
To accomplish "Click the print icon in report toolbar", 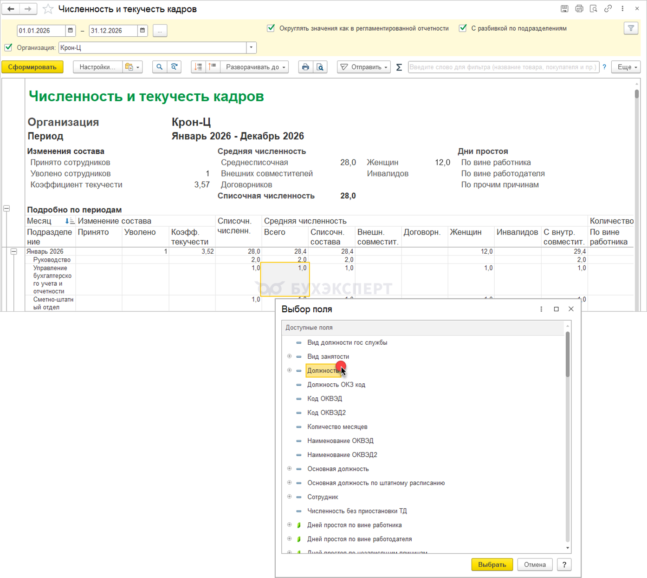I will coord(305,67).
